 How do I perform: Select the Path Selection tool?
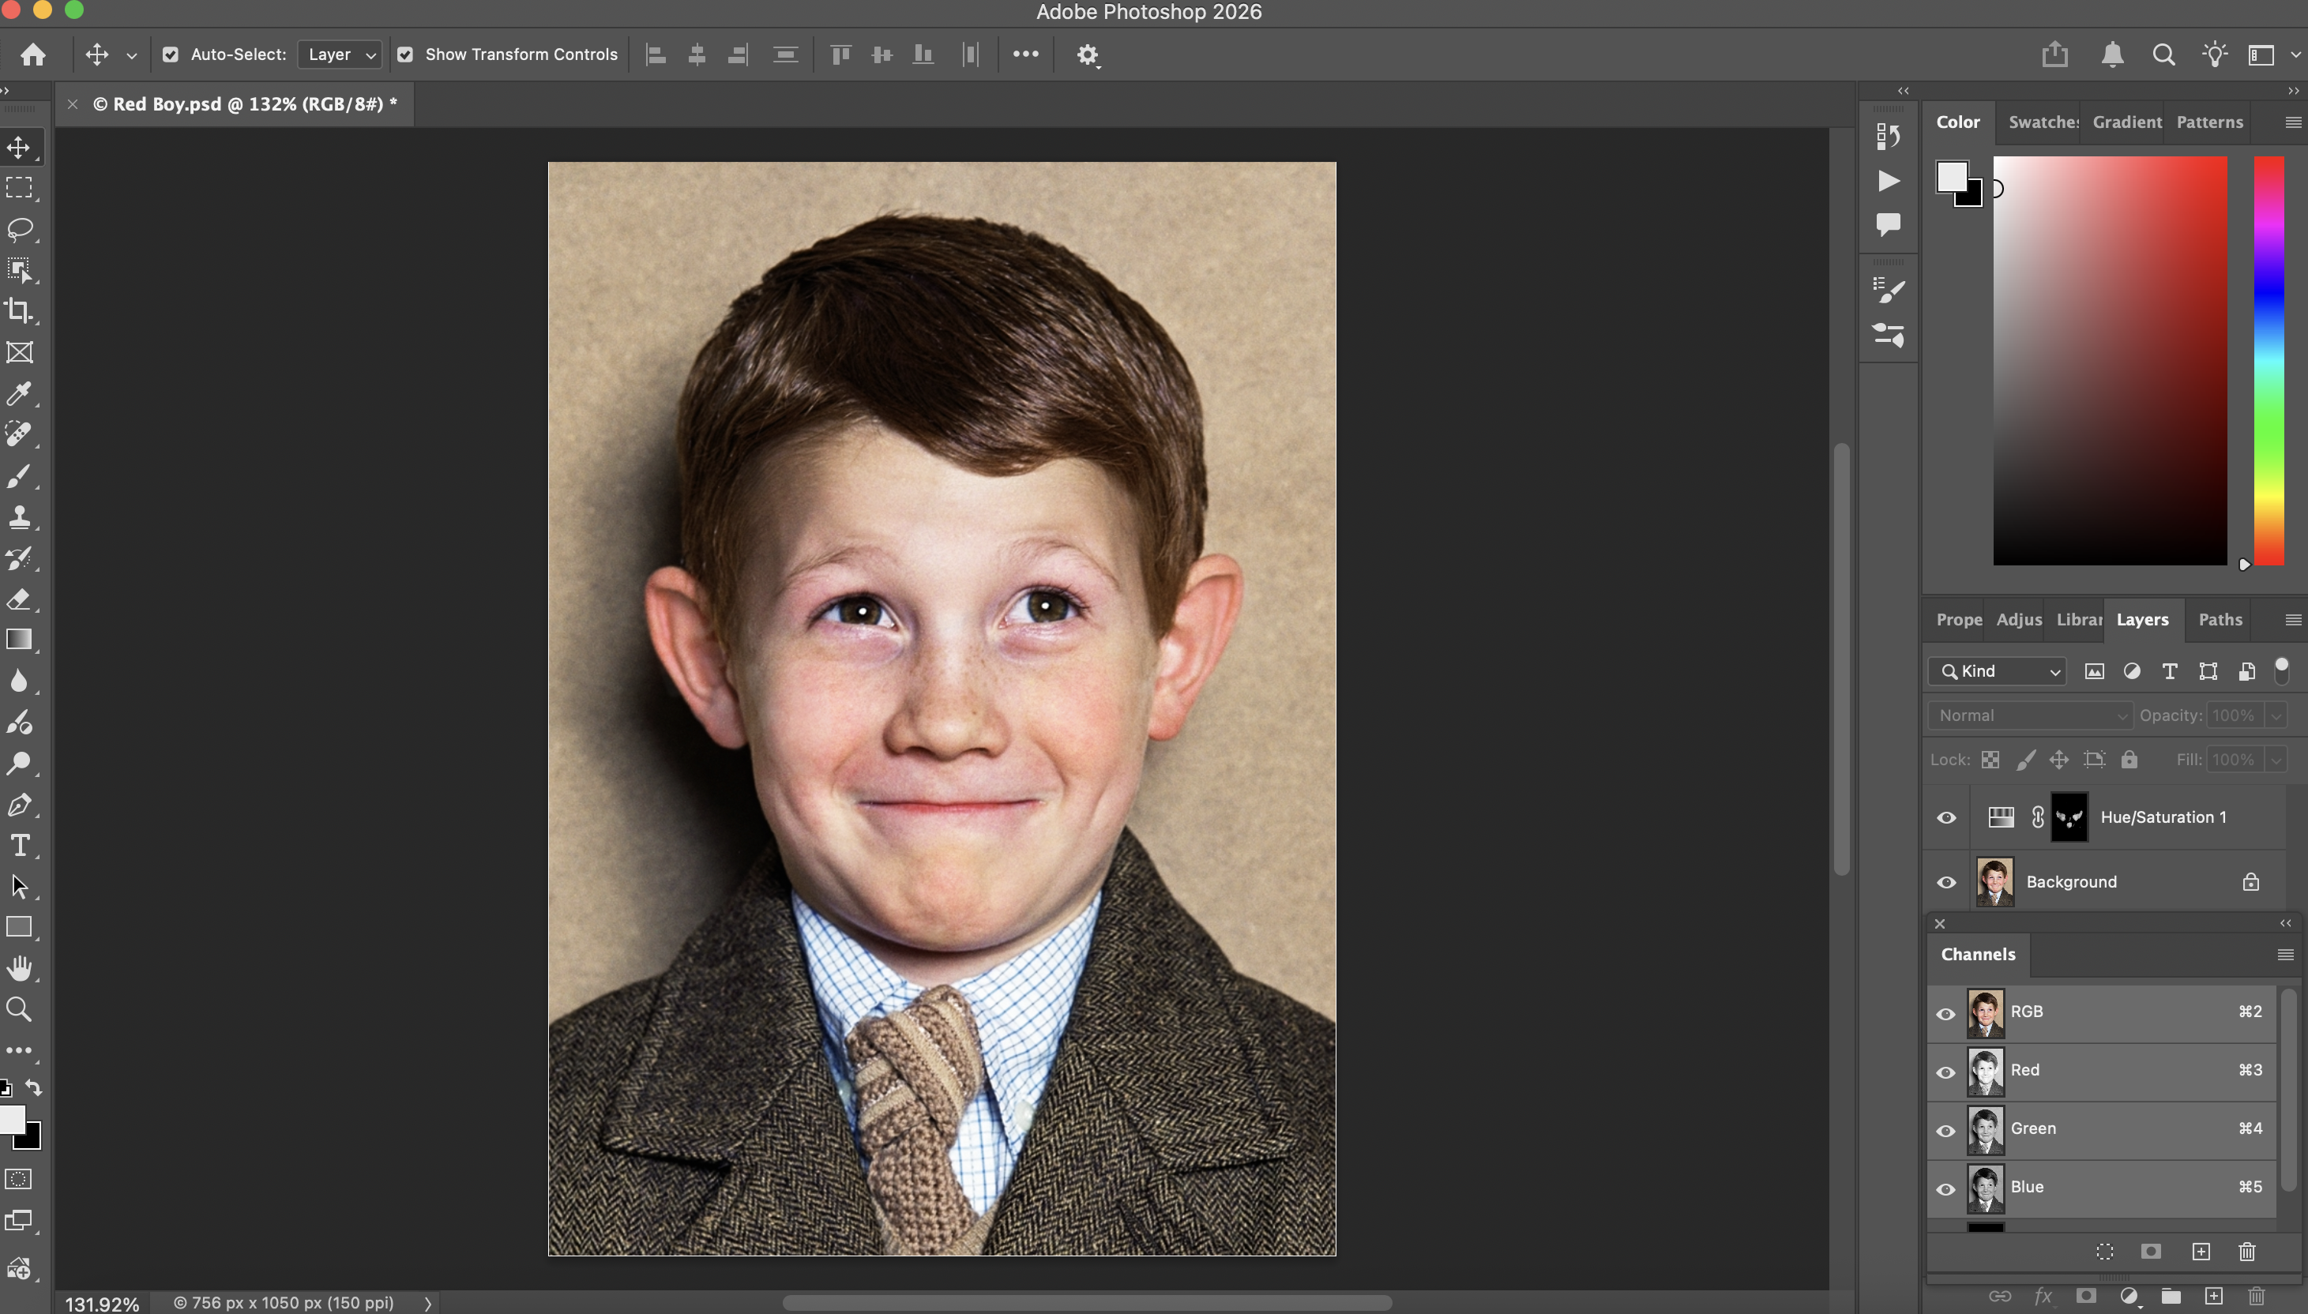(x=20, y=886)
